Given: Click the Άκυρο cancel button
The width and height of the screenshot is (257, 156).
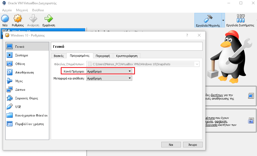Looking at the screenshot, I should click(193, 145).
